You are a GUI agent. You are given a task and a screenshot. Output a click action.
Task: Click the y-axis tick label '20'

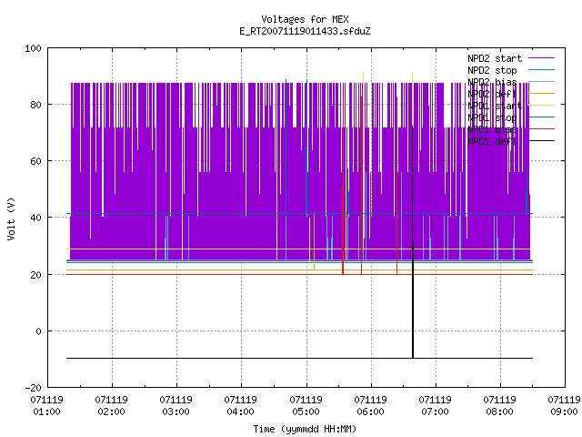(x=35, y=275)
